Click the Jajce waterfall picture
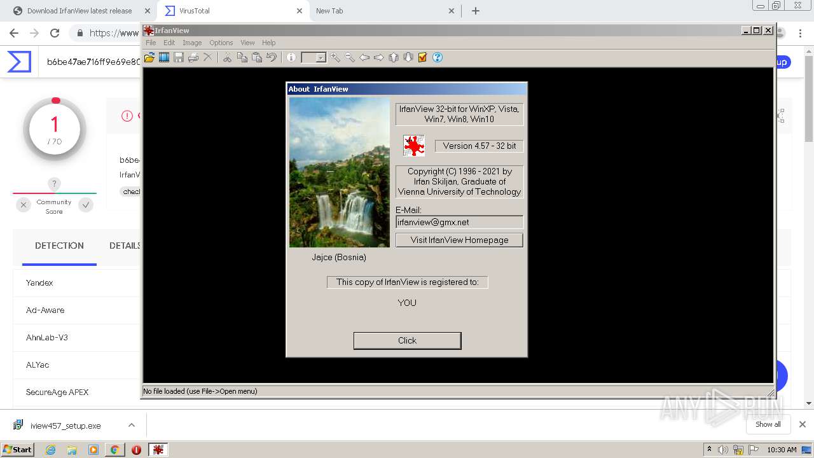Viewport: 814px width, 458px height. tap(340, 172)
